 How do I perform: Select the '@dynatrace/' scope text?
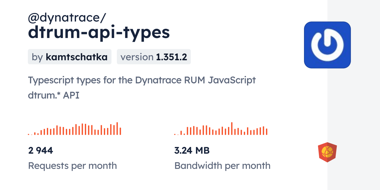(67, 18)
